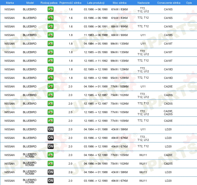Click CA18T engine code in row ending 11.1992

pyautogui.click(x=168, y=61)
